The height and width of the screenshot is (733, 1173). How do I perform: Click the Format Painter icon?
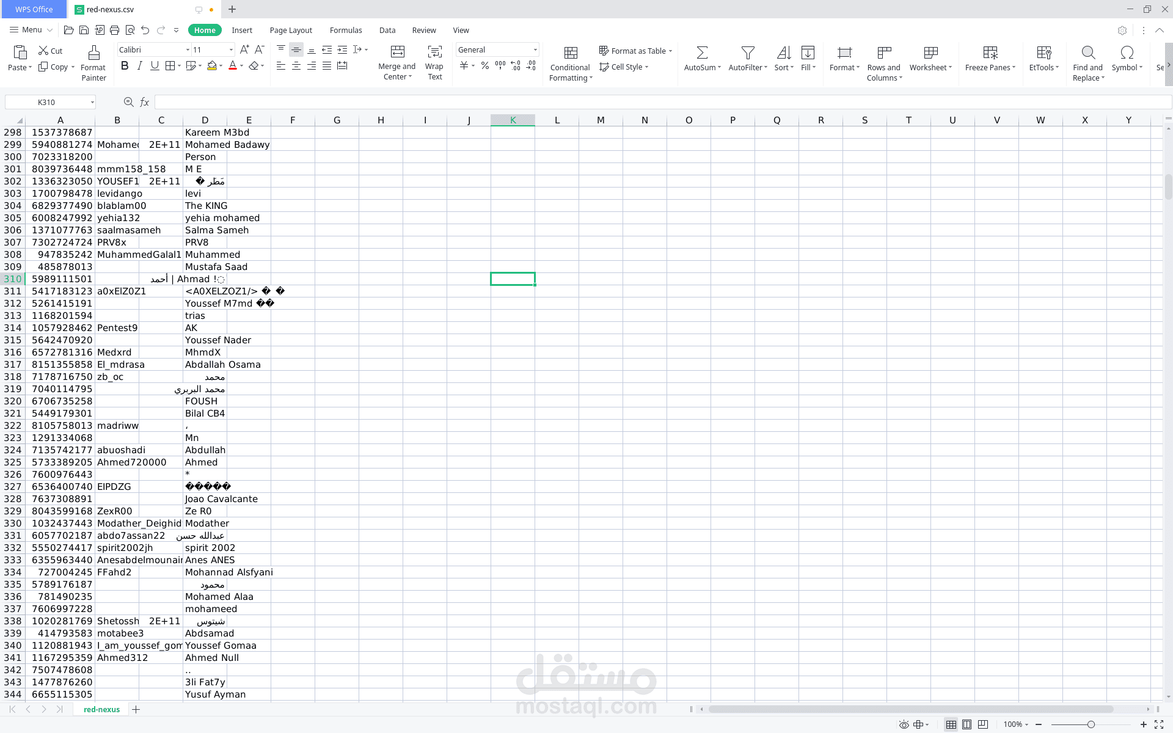pyautogui.click(x=93, y=53)
